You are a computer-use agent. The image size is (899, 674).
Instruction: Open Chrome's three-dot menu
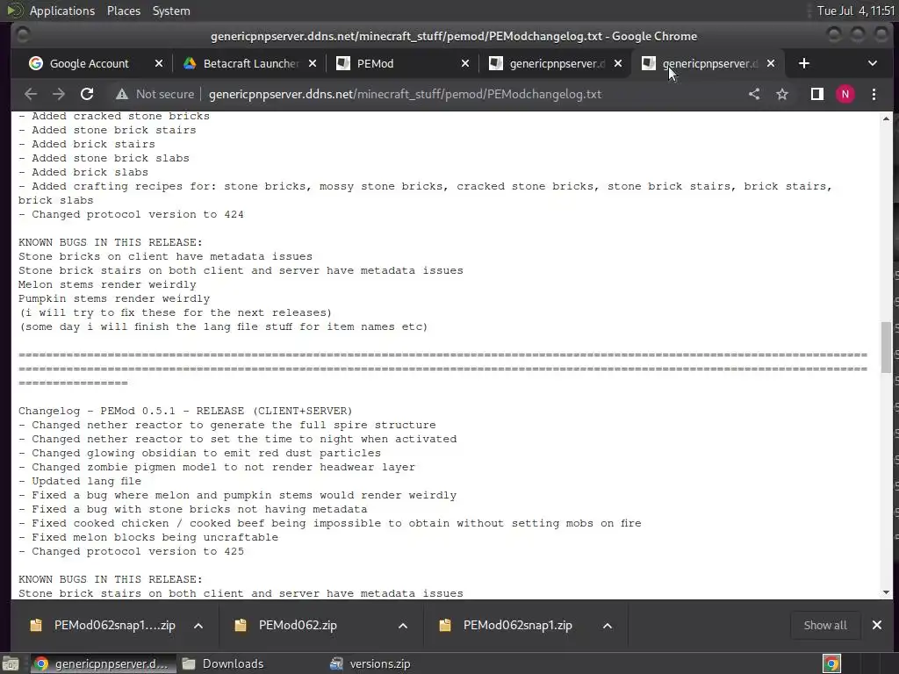874,94
